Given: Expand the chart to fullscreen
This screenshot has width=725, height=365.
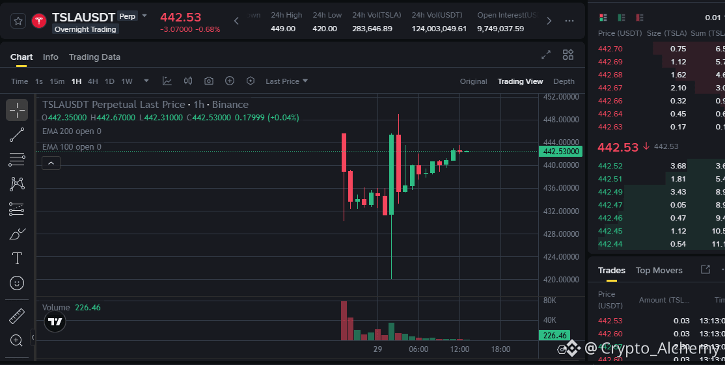Looking at the screenshot, I should [546, 55].
